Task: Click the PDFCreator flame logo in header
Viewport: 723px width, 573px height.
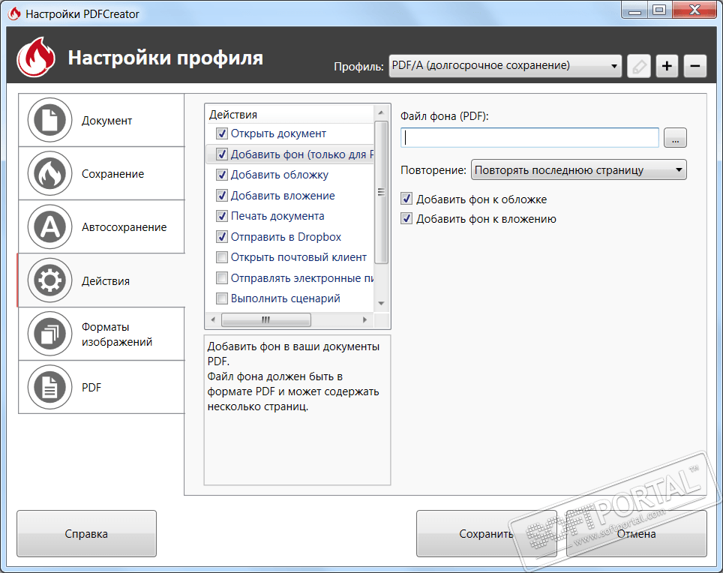Action: [36, 57]
